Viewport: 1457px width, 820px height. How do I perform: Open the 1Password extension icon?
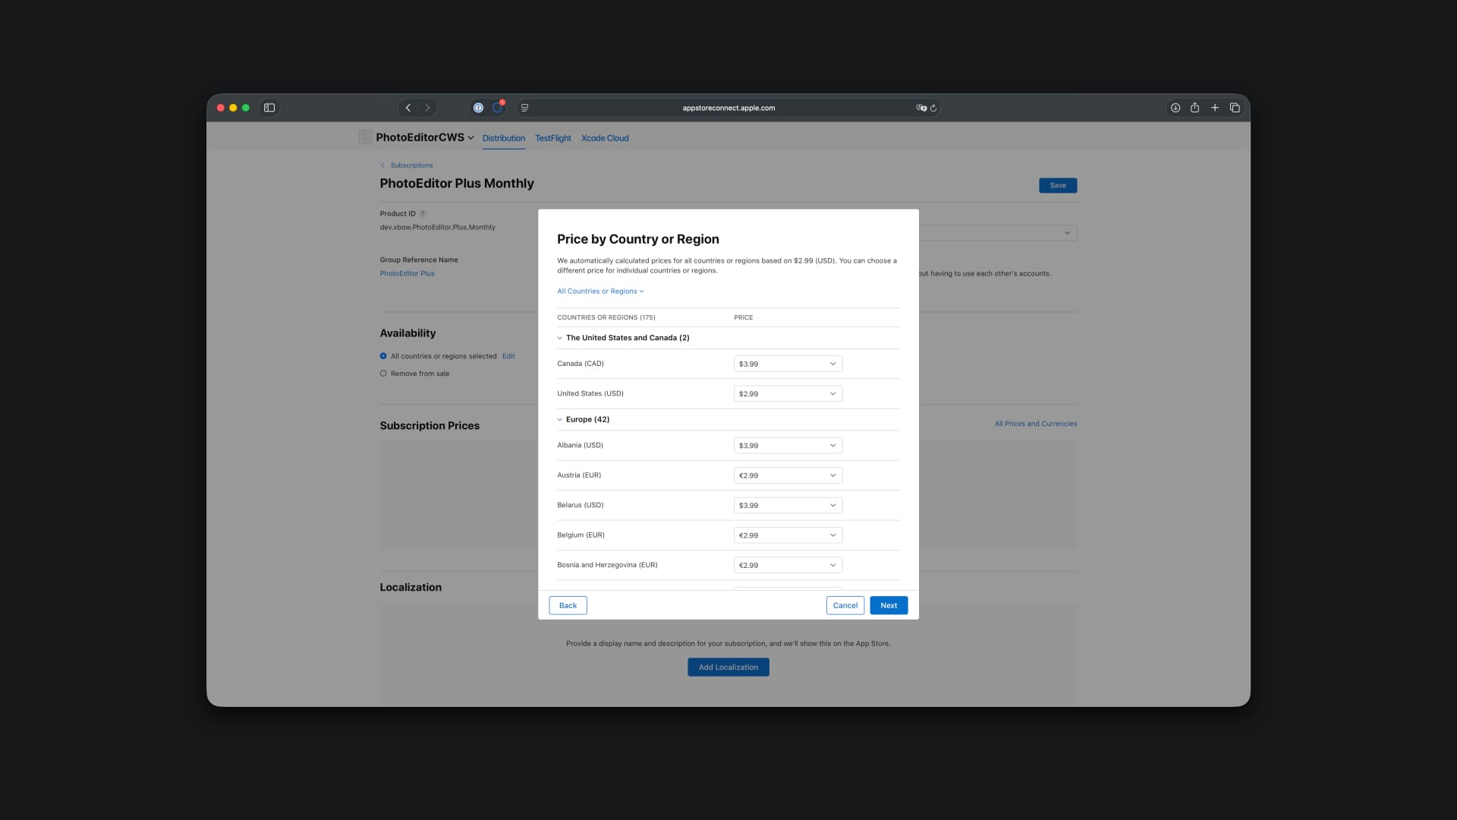point(478,108)
